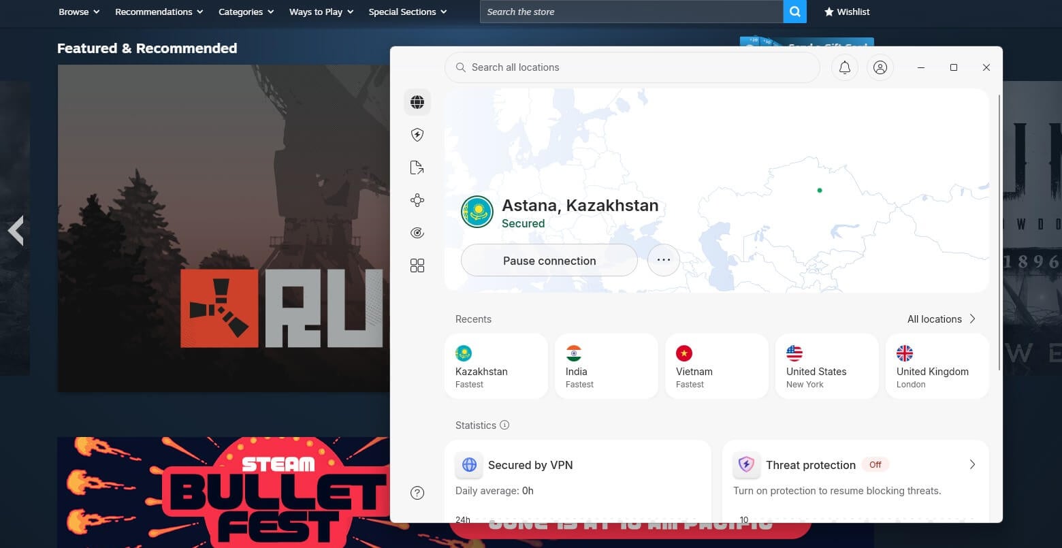This screenshot has height=548, width=1062.
Task: Open the globe VPN locations tab in sidebar
Action: [417, 102]
